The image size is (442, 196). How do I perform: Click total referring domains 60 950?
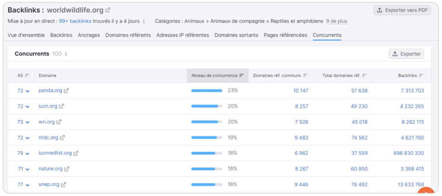coord(360,169)
